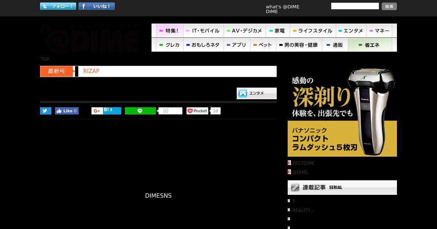Share on Google+ icon

point(97,111)
